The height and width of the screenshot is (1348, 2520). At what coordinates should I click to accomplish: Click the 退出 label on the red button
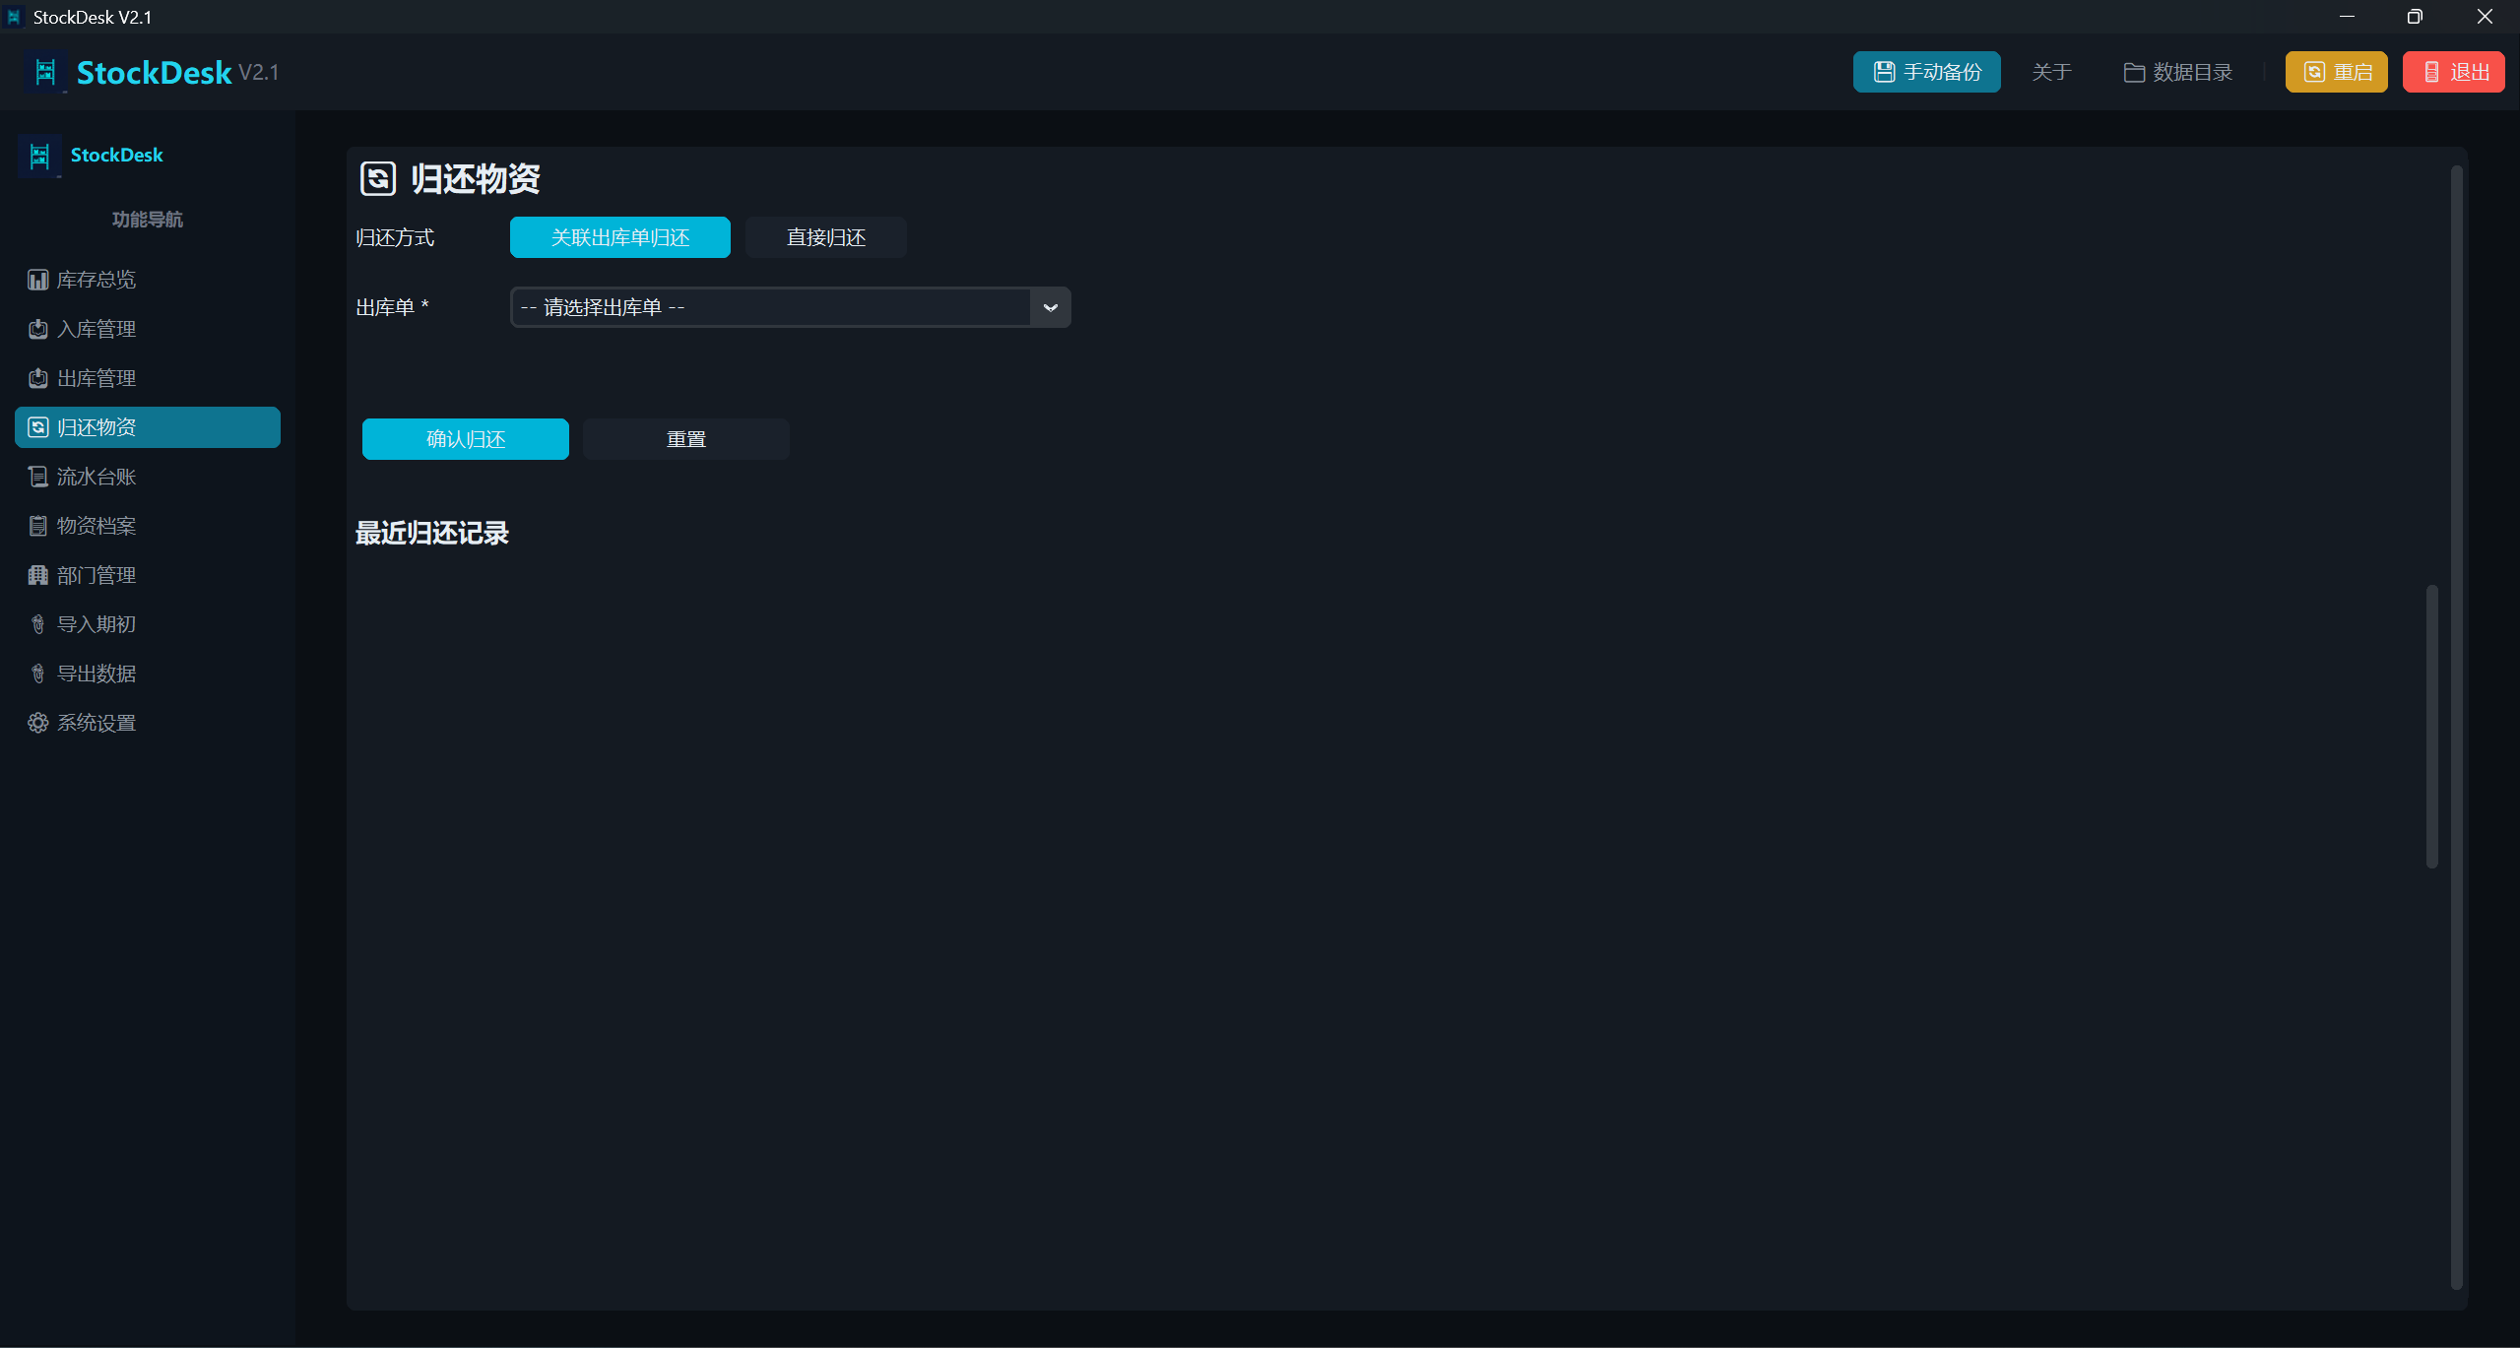(2470, 72)
